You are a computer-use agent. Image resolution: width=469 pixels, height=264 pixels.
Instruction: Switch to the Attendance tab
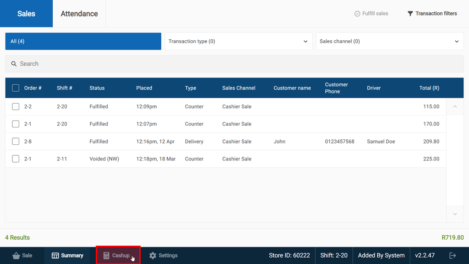tap(79, 14)
